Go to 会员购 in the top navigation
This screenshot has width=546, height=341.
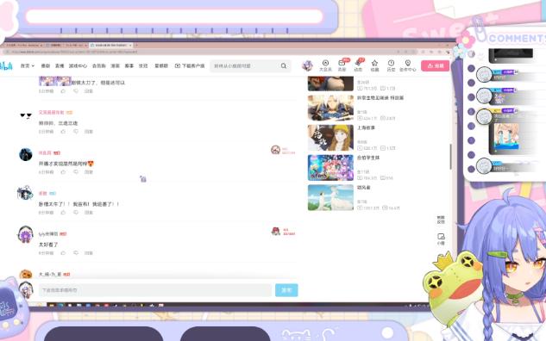(98, 65)
